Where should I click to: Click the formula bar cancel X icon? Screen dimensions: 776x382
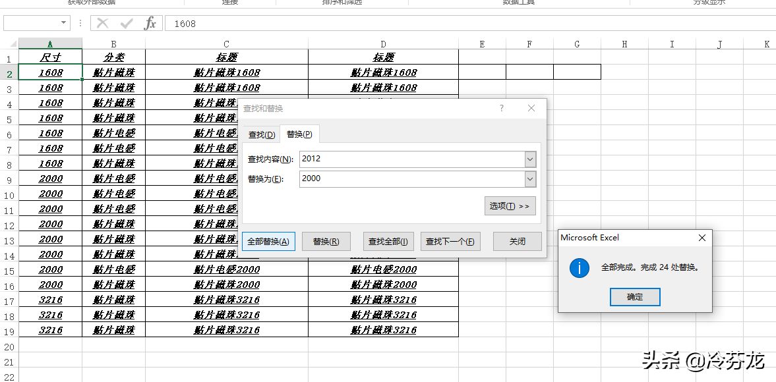tap(102, 23)
